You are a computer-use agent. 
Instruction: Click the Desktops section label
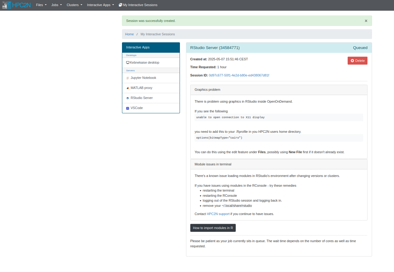click(131, 55)
